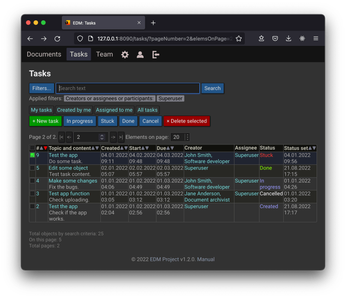Check the checkbox for task 4

click(32, 181)
